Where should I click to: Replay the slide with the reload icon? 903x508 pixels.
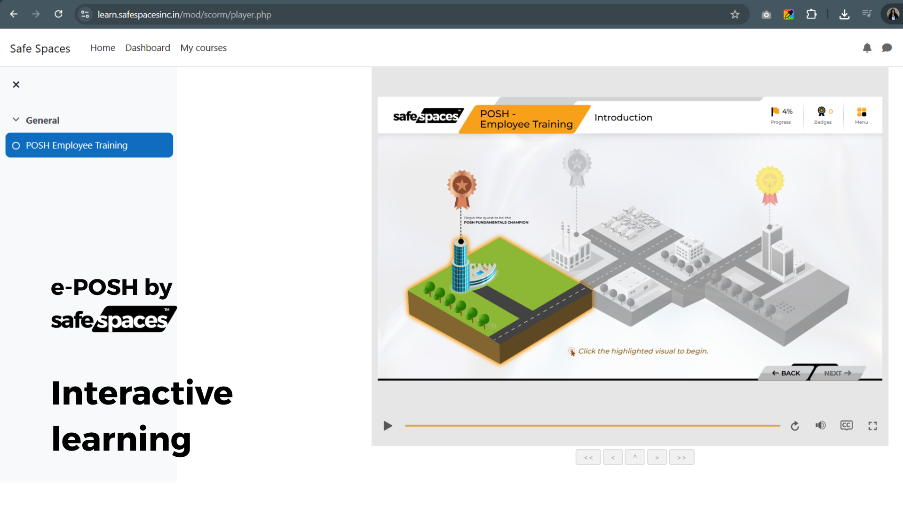click(795, 426)
